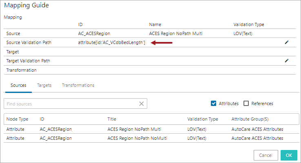
Task: Open the Transformations tab
Action: (78, 86)
